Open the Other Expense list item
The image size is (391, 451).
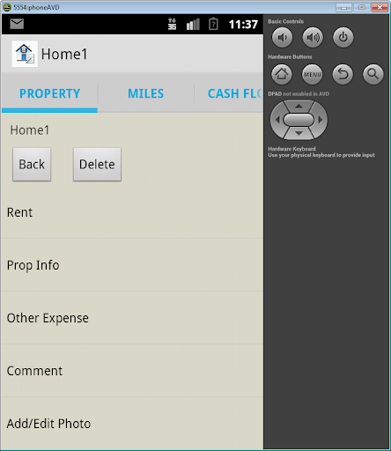coord(132,318)
